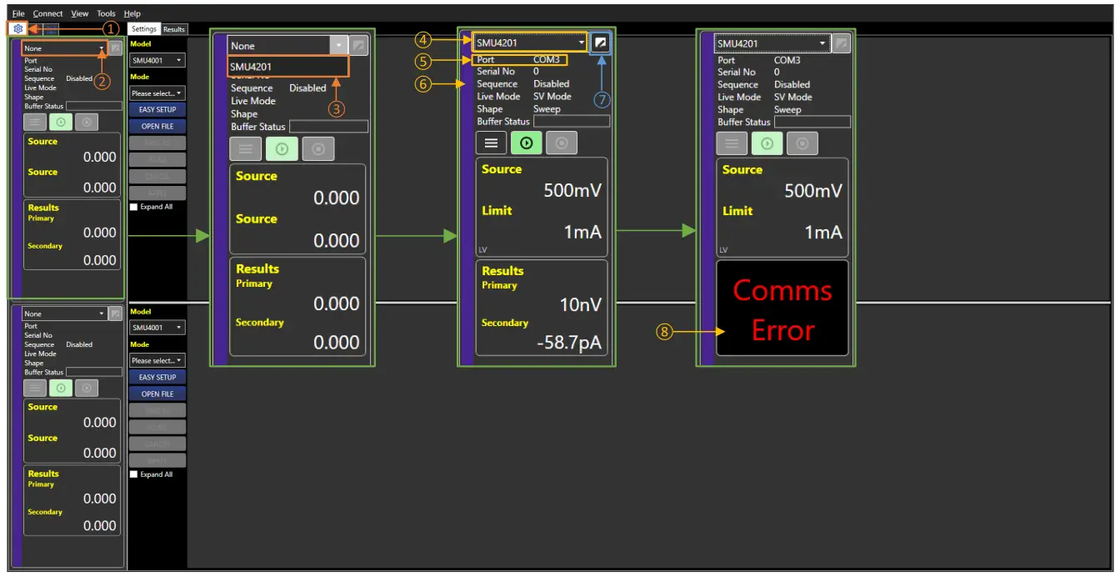
Task: Click green play button in enlarged panel with open None list
Action: pos(282,149)
